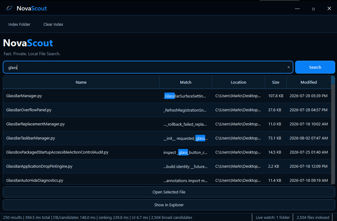This screenshot has height=221, width=337.
Task: Click the 2026-07-18 10:02 AM modified date
Action: pyautogui.click(x=309, y=124)
